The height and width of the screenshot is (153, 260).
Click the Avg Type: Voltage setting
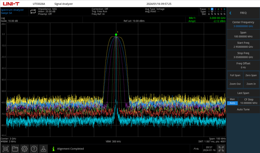(x=155, y=9)
